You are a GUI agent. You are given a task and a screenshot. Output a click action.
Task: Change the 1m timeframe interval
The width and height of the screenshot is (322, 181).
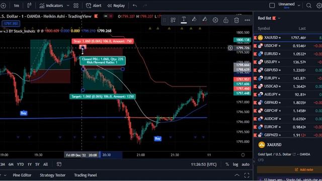pos(16,6)
